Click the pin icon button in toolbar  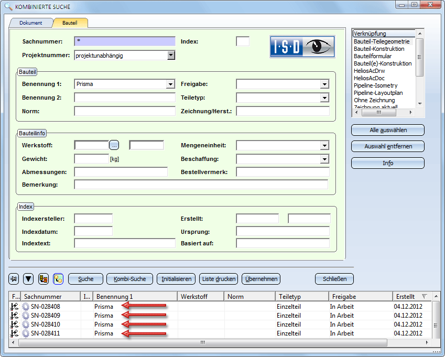tap(14, 279)
